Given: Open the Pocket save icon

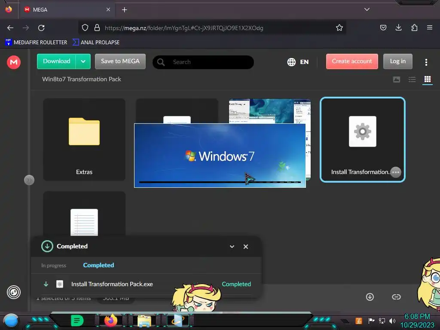Looking at the screenshot, I should point(383,27).
